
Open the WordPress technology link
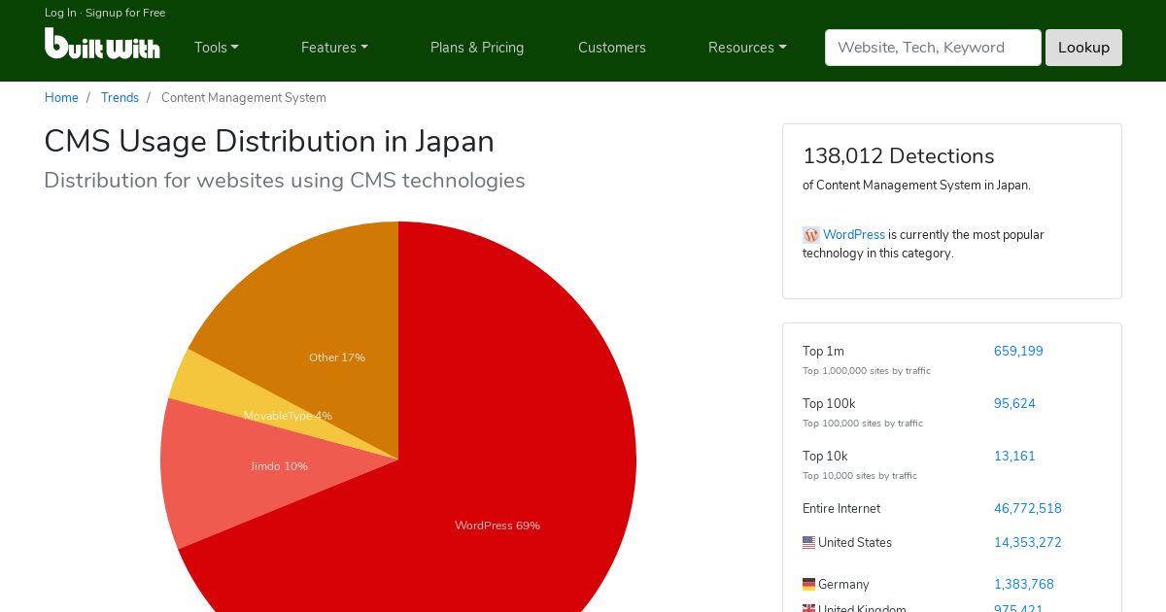pos(854,235)
